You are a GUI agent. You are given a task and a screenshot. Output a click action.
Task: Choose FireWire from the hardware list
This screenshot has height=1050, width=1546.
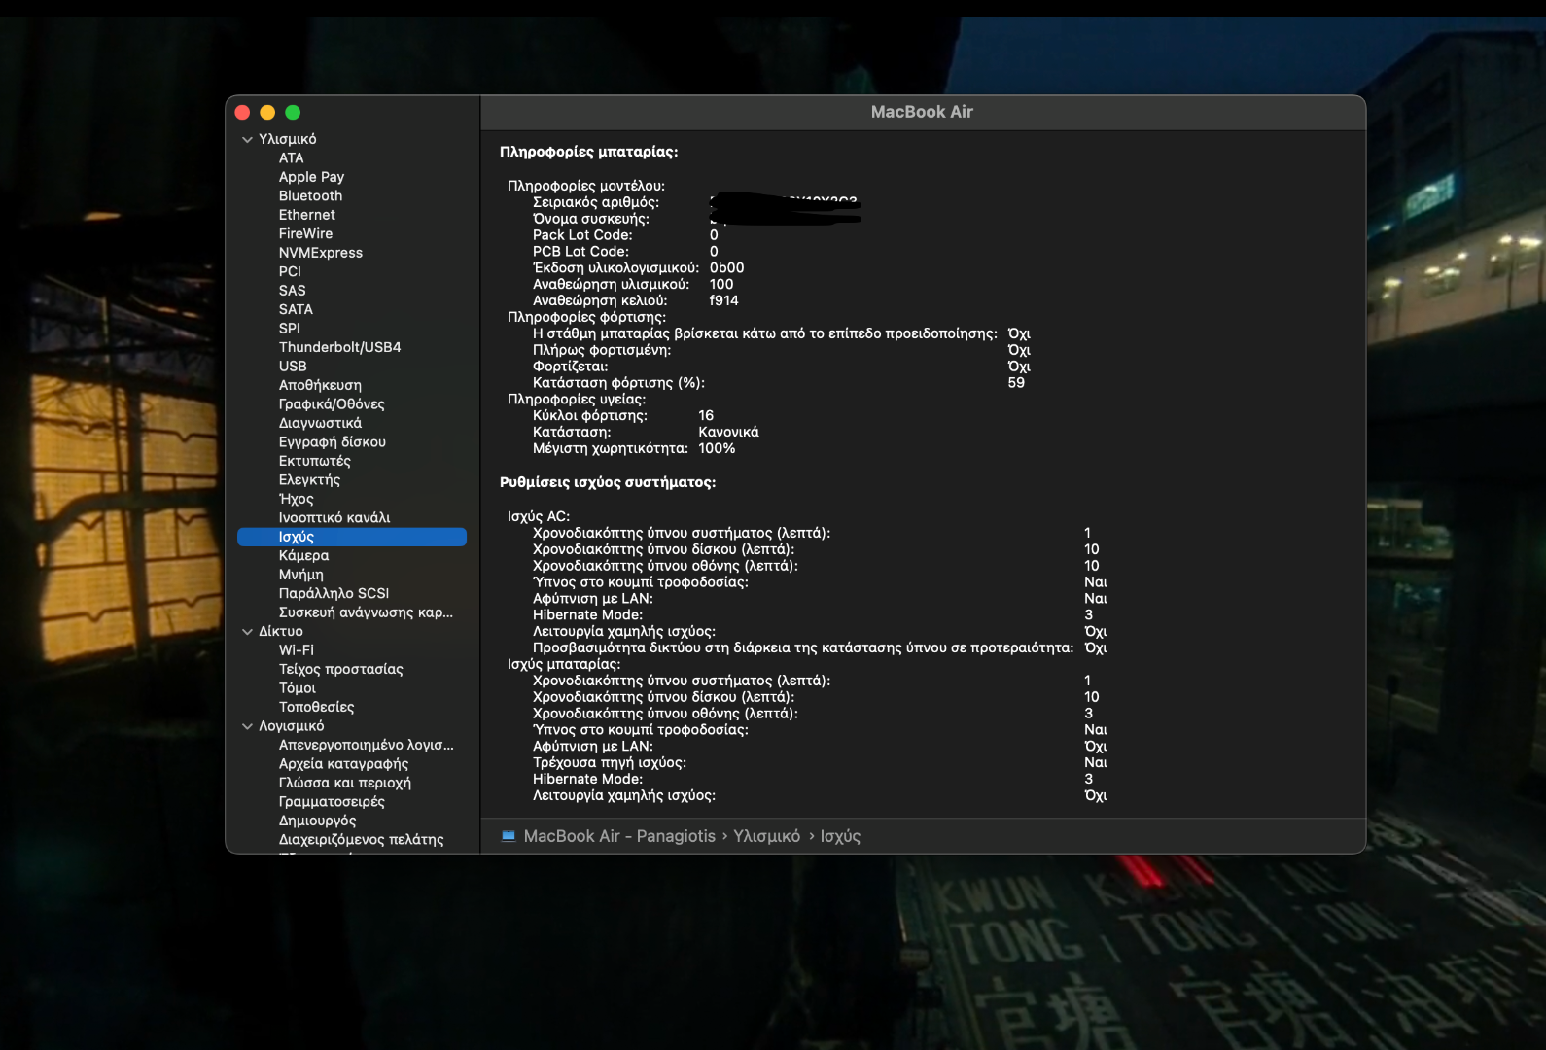(x=305, y=233)
